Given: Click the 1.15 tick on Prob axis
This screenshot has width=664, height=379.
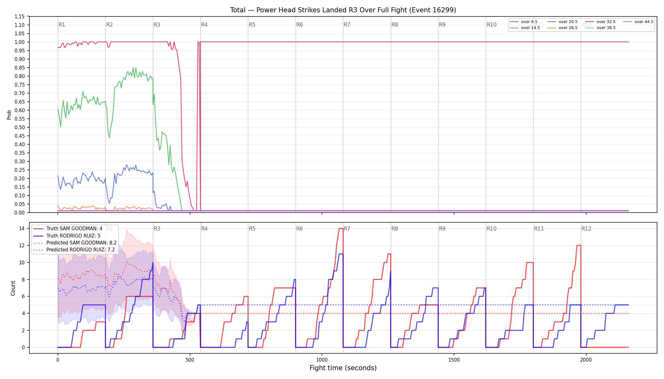Looking at the screenshot, I should click(19, 16).
